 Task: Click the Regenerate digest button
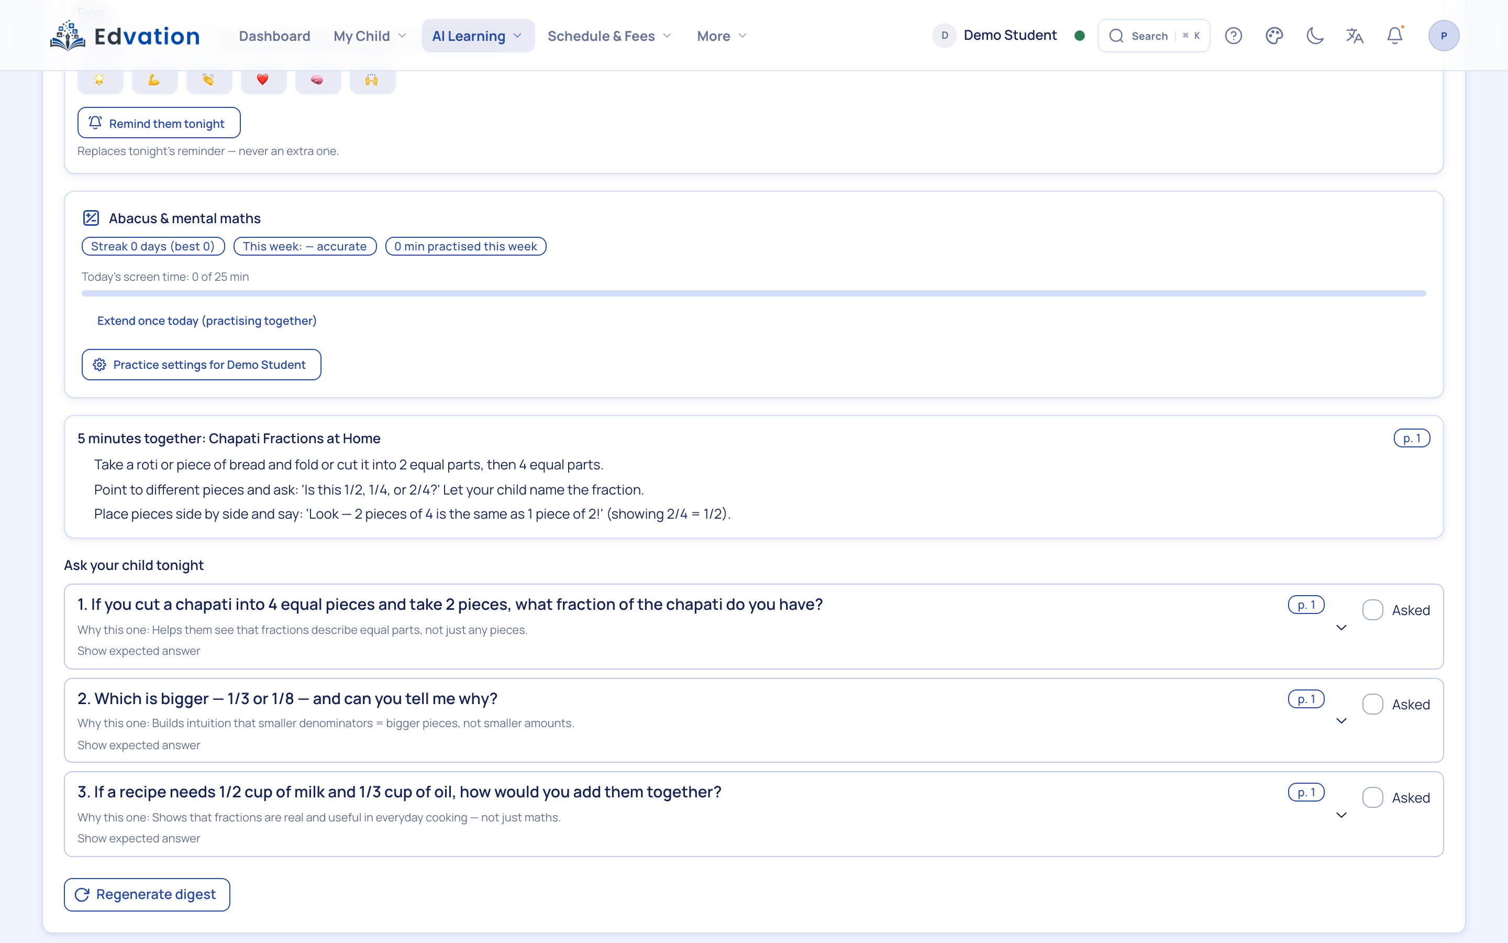pyautogui.click(x=147, y=894)
